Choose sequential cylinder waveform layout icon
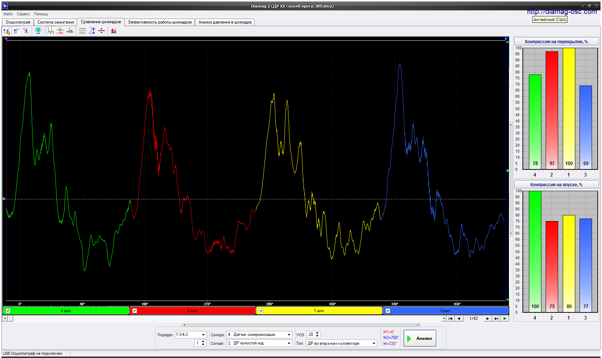This screenshot has width=602, height=358. [51, 31]
